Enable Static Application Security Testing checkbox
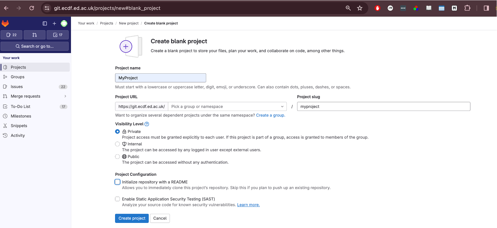The height and width of the screenshot is (228, 497). [x=118, y=199]
